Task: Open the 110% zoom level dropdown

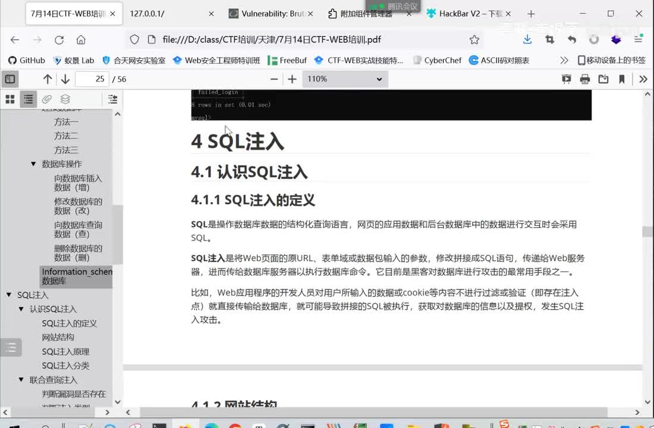Action: 345,79
